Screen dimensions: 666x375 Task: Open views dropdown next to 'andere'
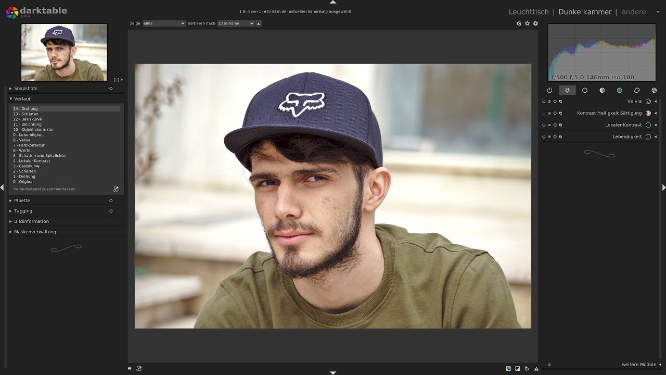tap(658, 12)
